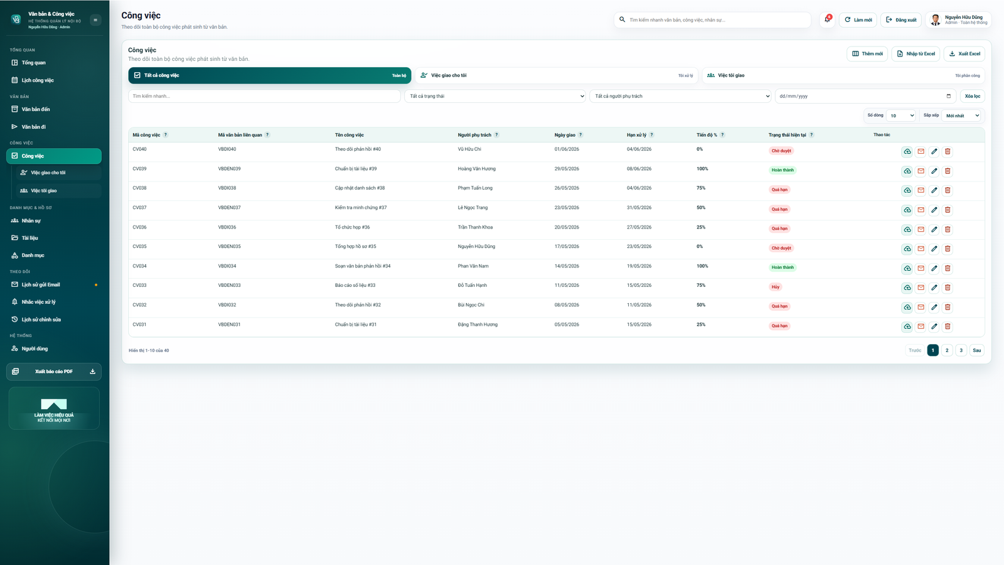Switch to Việc tôi giao tab

click(x=843, y=75)
